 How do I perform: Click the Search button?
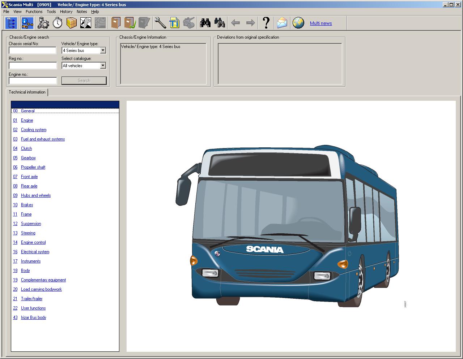pos(84,81)
